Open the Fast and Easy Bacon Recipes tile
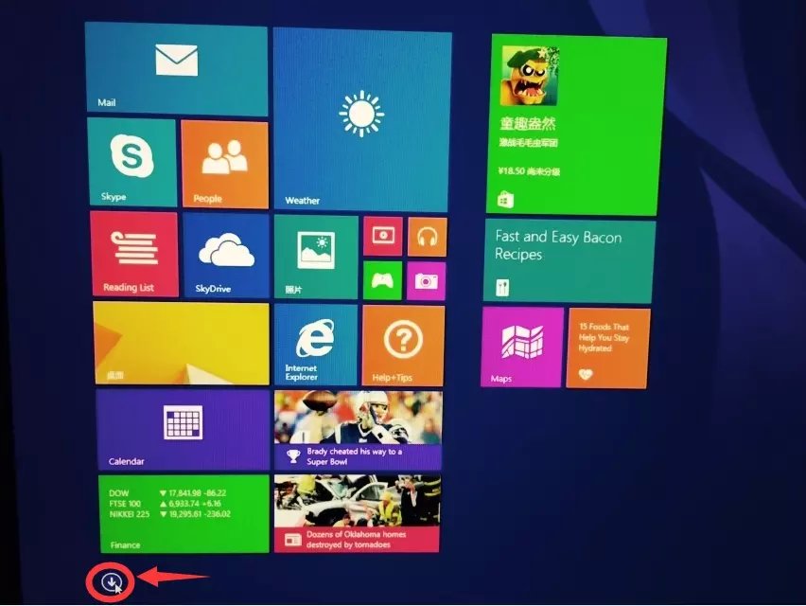 click(569, 261)
